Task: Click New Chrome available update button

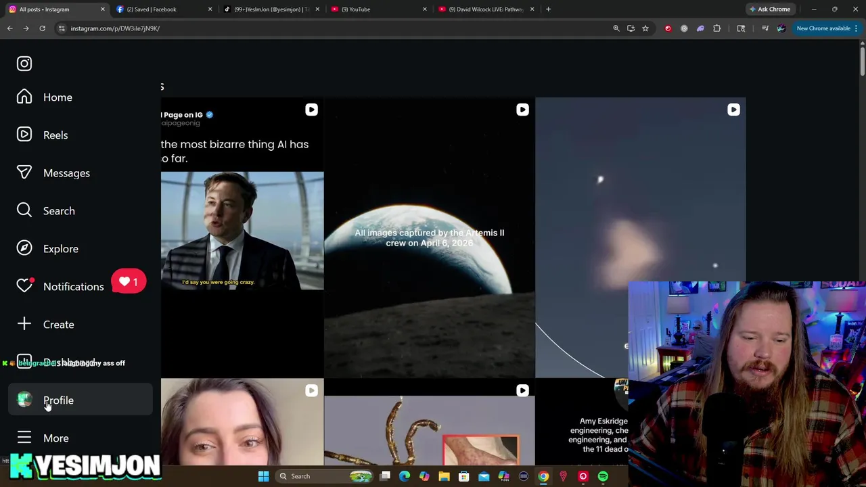Action: pyautogui.click(x=823, y=28)
